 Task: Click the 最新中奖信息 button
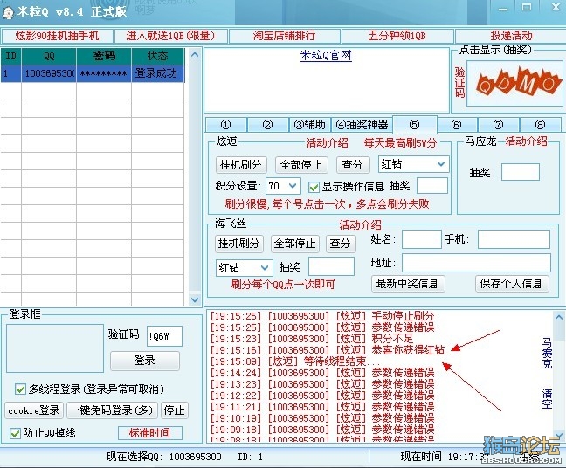coord(408,284)
